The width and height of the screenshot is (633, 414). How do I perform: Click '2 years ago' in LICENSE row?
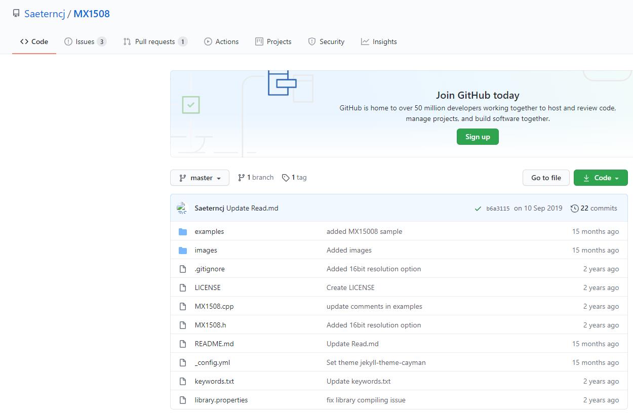[x=601, y=287]
